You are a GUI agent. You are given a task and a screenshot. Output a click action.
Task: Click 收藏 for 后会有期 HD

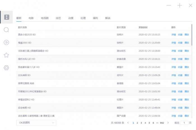[180, 108]
